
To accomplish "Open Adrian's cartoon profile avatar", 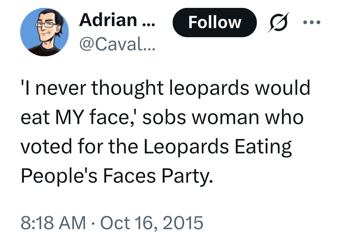I will pyautogui.click(x=44, y=32).
